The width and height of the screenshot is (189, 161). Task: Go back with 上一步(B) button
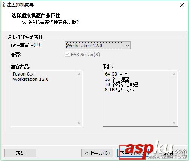tap(97, 153)
